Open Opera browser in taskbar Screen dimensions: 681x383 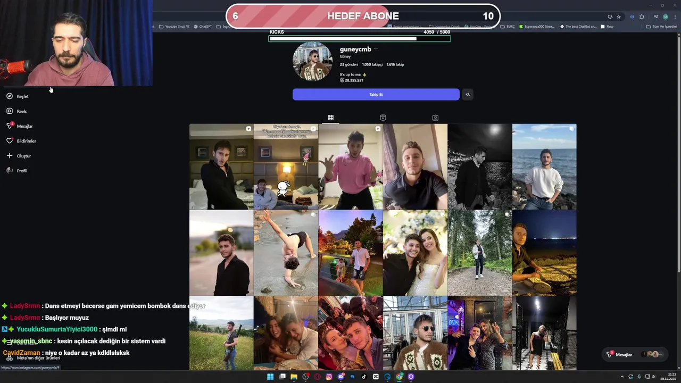(317, 377)
